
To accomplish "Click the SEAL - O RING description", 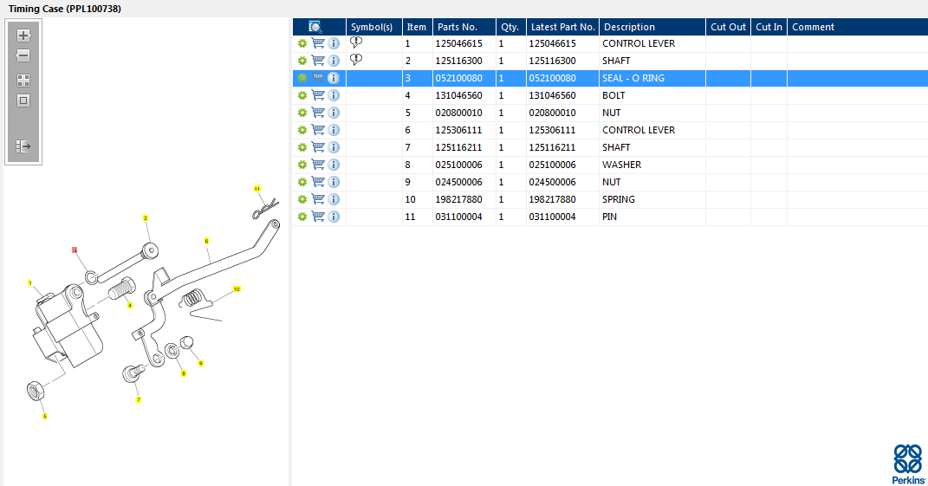I will point(633,78).
